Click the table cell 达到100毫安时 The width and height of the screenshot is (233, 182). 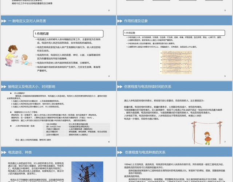point(52,135)
